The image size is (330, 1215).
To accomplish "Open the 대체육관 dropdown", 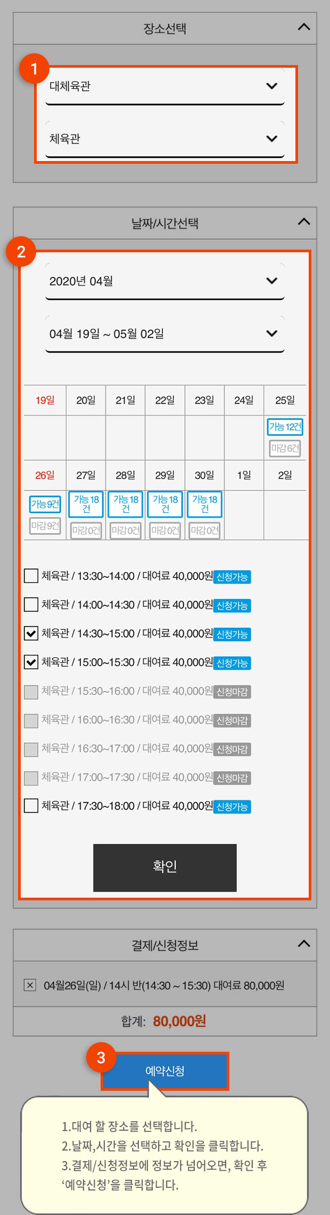I will (x=165, y=86).
